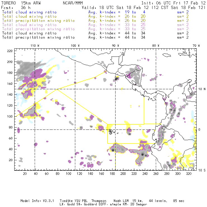Click the '44 levels' footer text

coord(158,201)
